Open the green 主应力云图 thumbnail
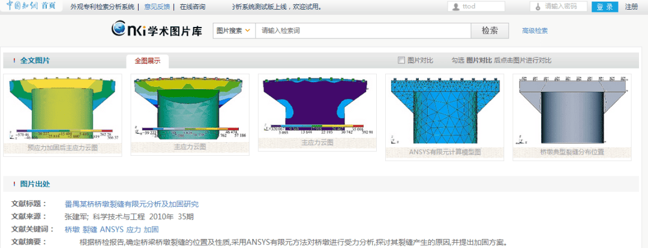Screen dimensions: 648x248 point(190,110)
